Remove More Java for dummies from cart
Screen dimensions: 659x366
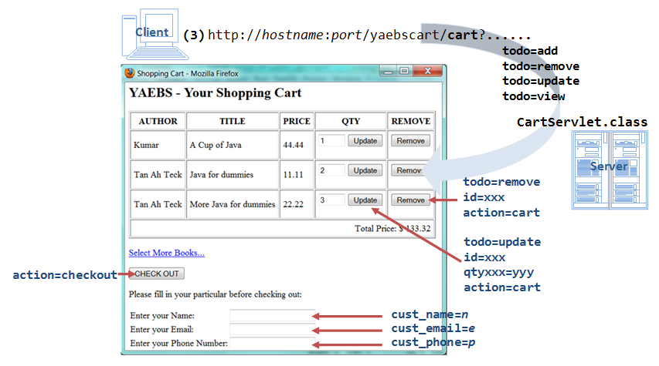click(x=410, y=200)
